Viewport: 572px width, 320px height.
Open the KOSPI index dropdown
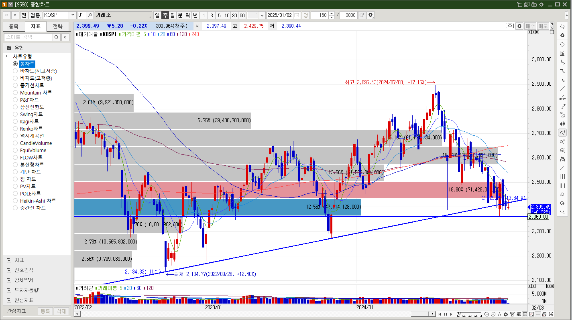click(x=73, y=15)
